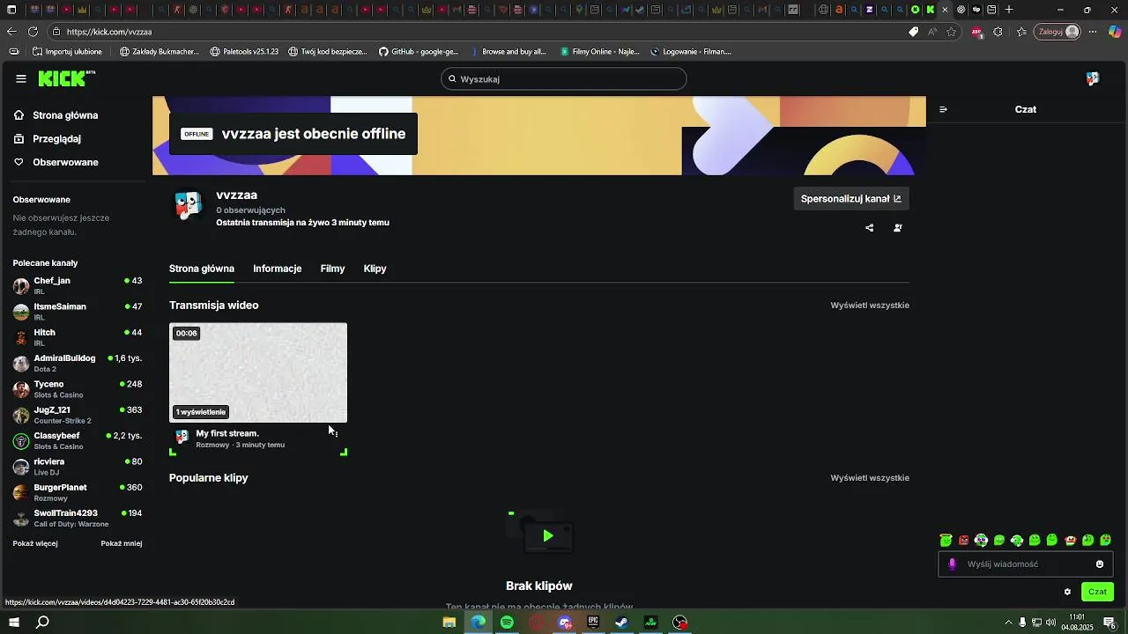Viewport: 1128px width, 634px height.
Task: Click Wyświetl wszystkie next to Popularne klipy
Action: [x=870, y=478]
